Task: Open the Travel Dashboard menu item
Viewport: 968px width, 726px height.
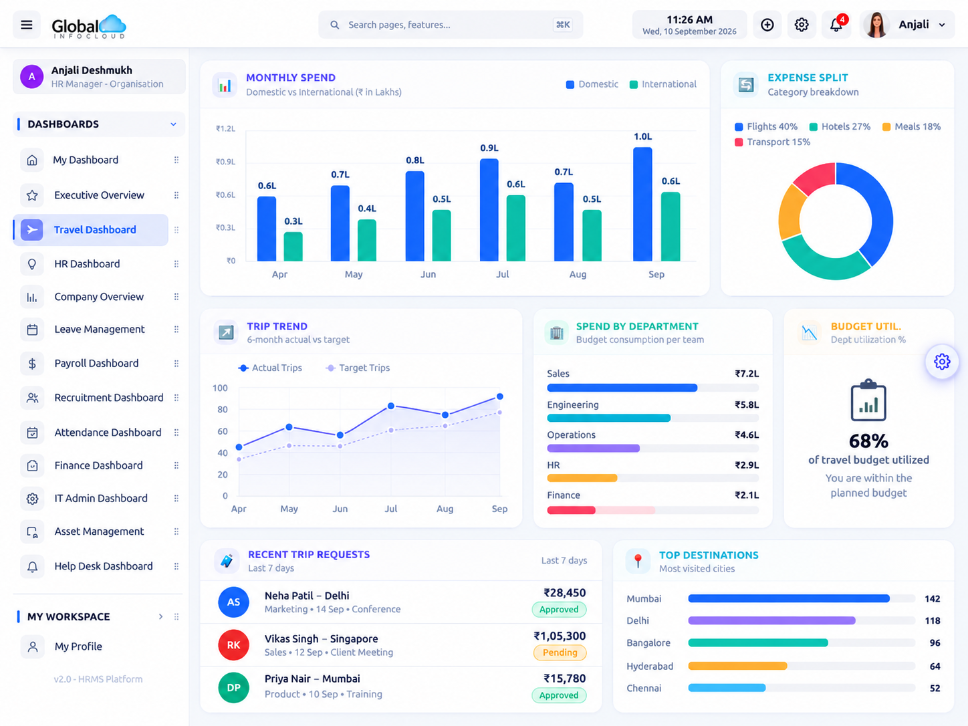Action: tap(91, 230)
